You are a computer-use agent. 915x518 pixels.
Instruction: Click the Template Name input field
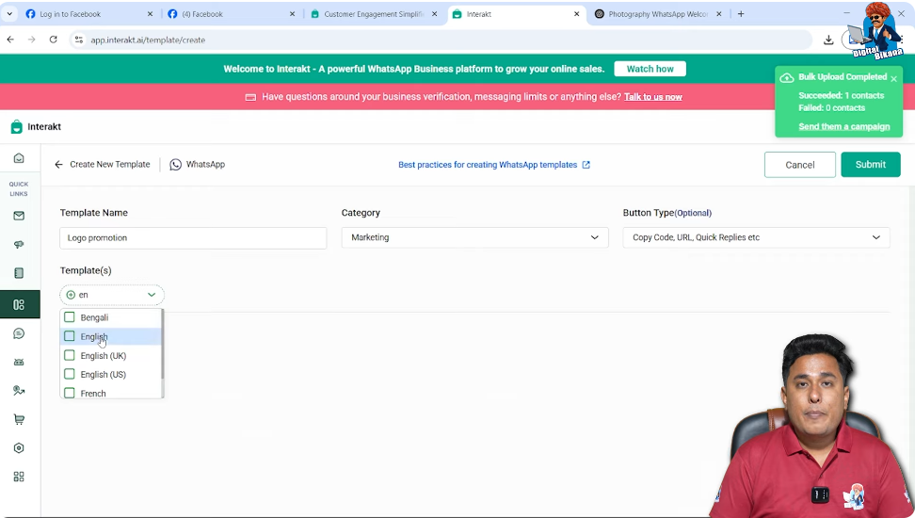193,238
